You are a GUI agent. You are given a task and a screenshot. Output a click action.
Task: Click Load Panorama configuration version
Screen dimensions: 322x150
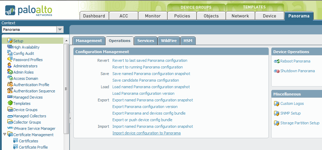[x=143, y=93]
